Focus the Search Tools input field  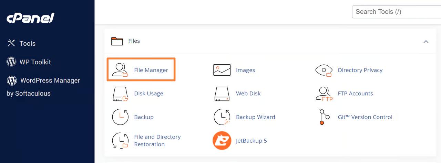click(396, 12)
